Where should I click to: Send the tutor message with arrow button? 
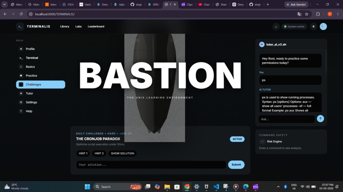tap(320, 119)
